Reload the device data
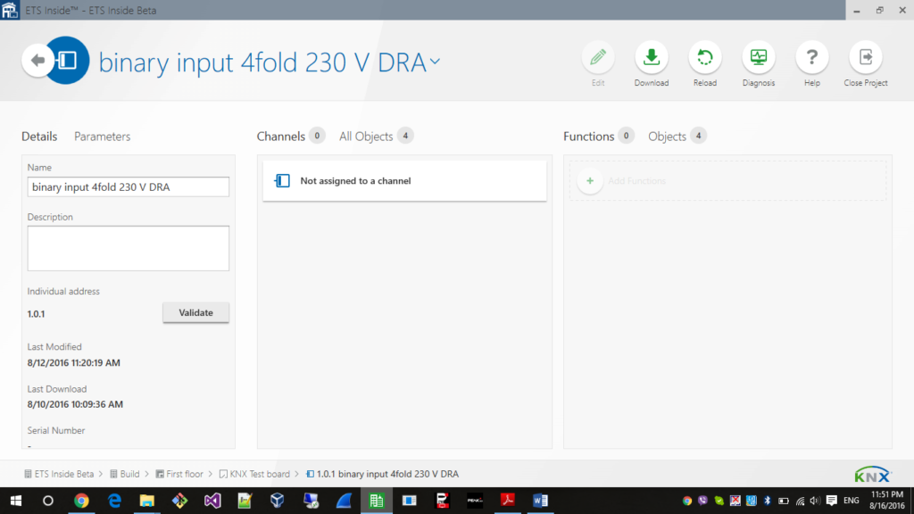 click(705, 57)
